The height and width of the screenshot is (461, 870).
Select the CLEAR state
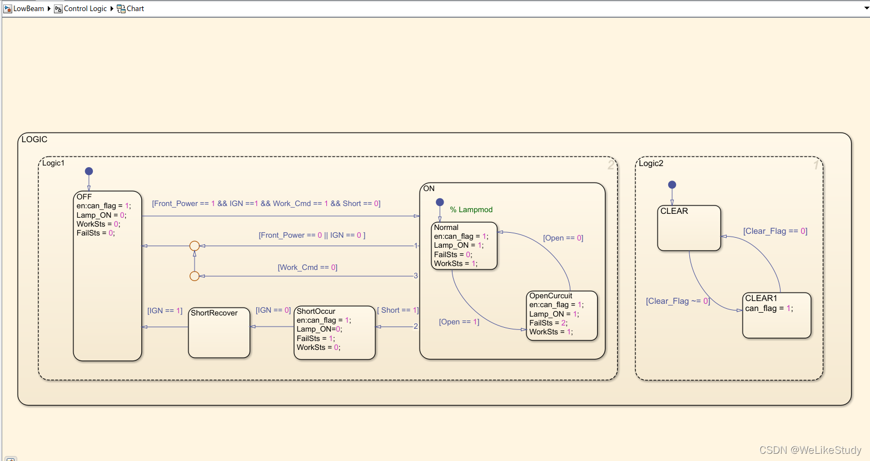click(x=689, y=228)
